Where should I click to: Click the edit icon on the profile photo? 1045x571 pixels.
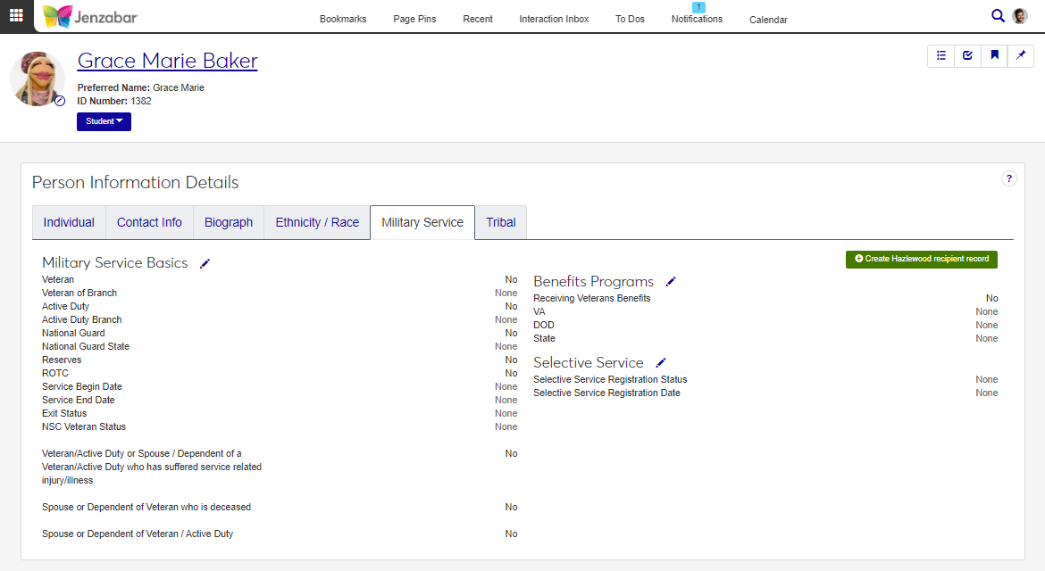60,101
